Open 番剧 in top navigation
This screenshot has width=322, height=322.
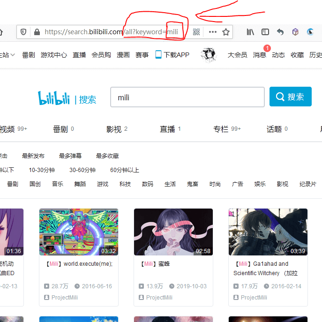click(29, 55)
